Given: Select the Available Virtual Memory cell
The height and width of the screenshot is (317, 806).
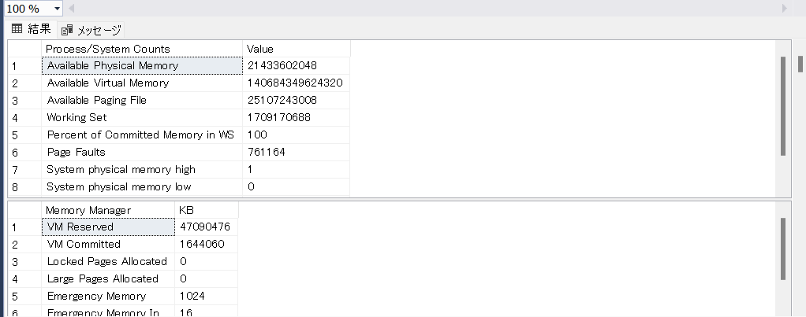Looking at the screenshot, I should point(142,83).
